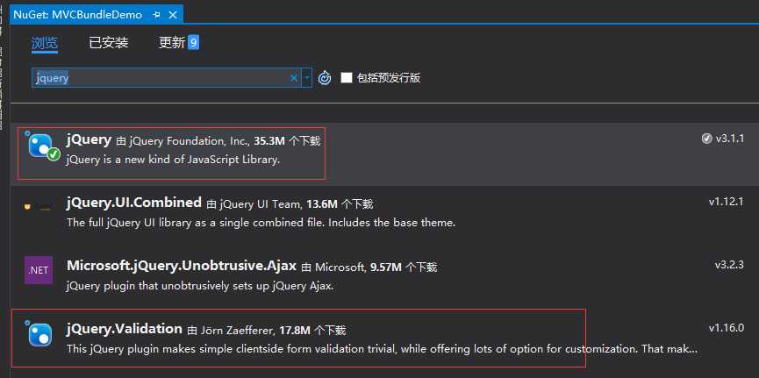Enable the 包括预发行版 checkbox
759x378 pixels.
(x=346, y=77)
